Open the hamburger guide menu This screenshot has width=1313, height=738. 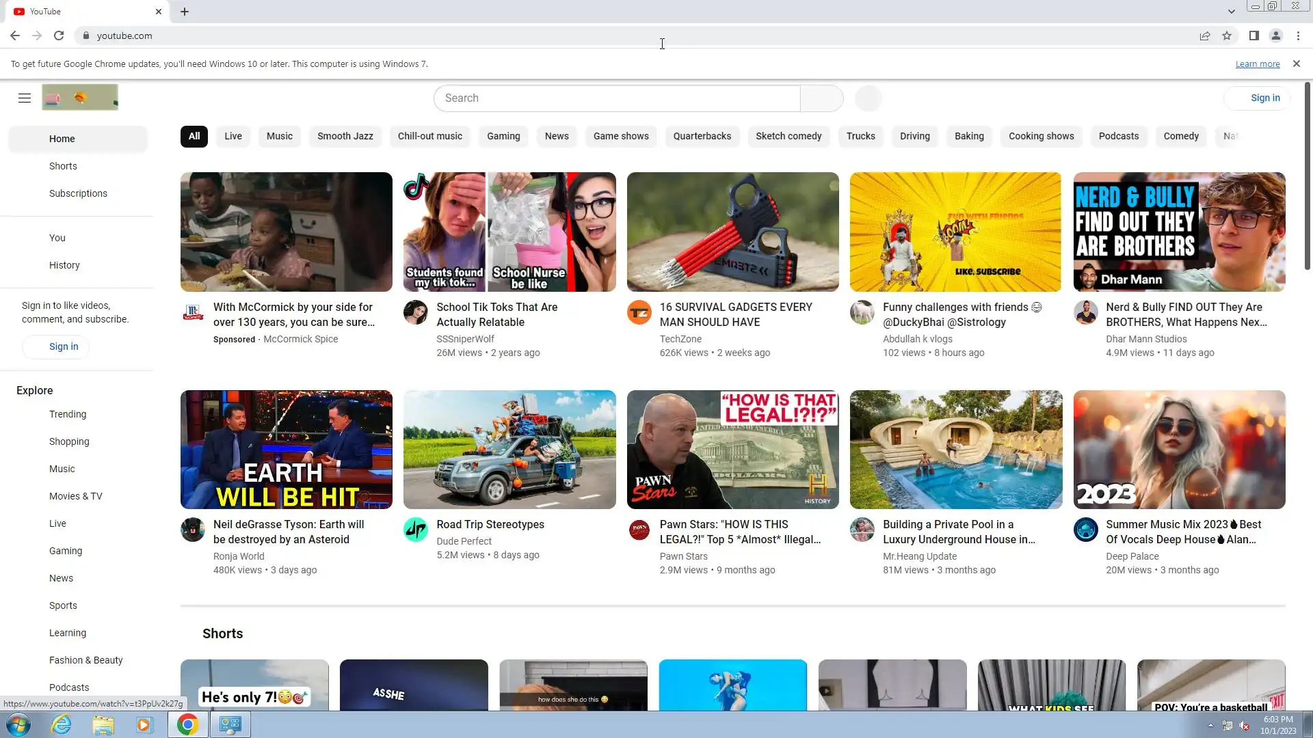(x=25, y=98)
